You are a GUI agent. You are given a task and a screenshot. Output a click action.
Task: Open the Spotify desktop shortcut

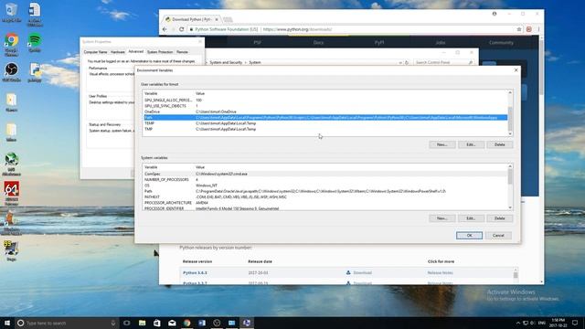tap(35, 42)
